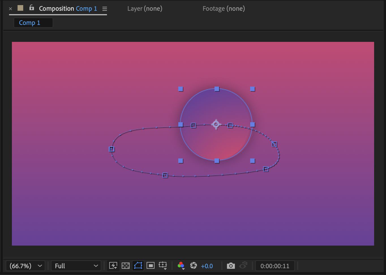Image resolution: width=386 pixels, height=275 pixels.
Task: Open the RGB channel display menu
Action: [181, 266]
